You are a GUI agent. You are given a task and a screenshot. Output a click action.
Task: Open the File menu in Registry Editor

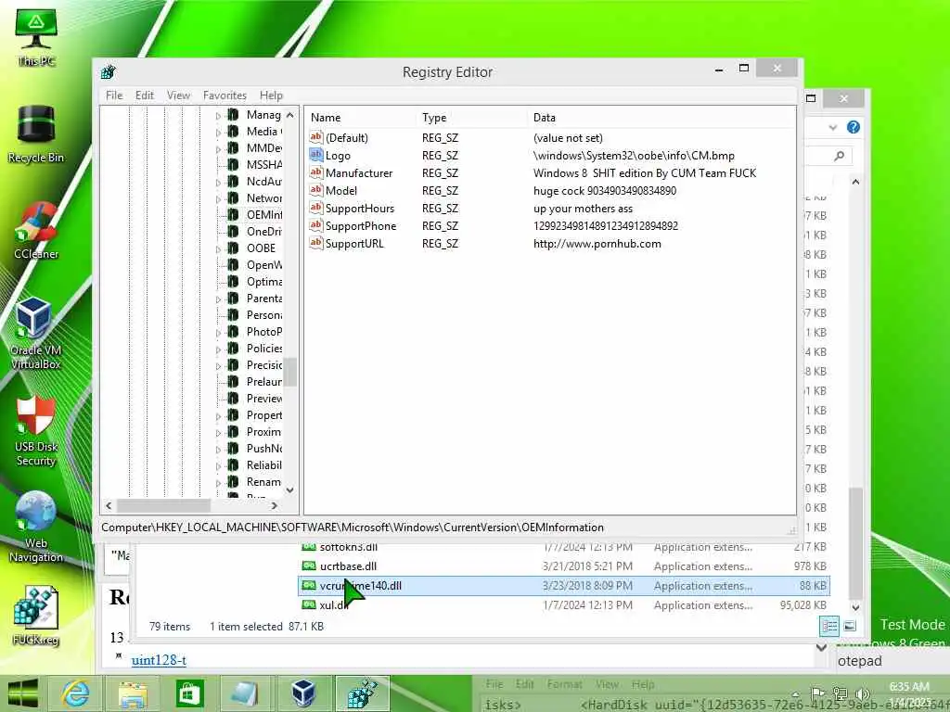(114, 95)
